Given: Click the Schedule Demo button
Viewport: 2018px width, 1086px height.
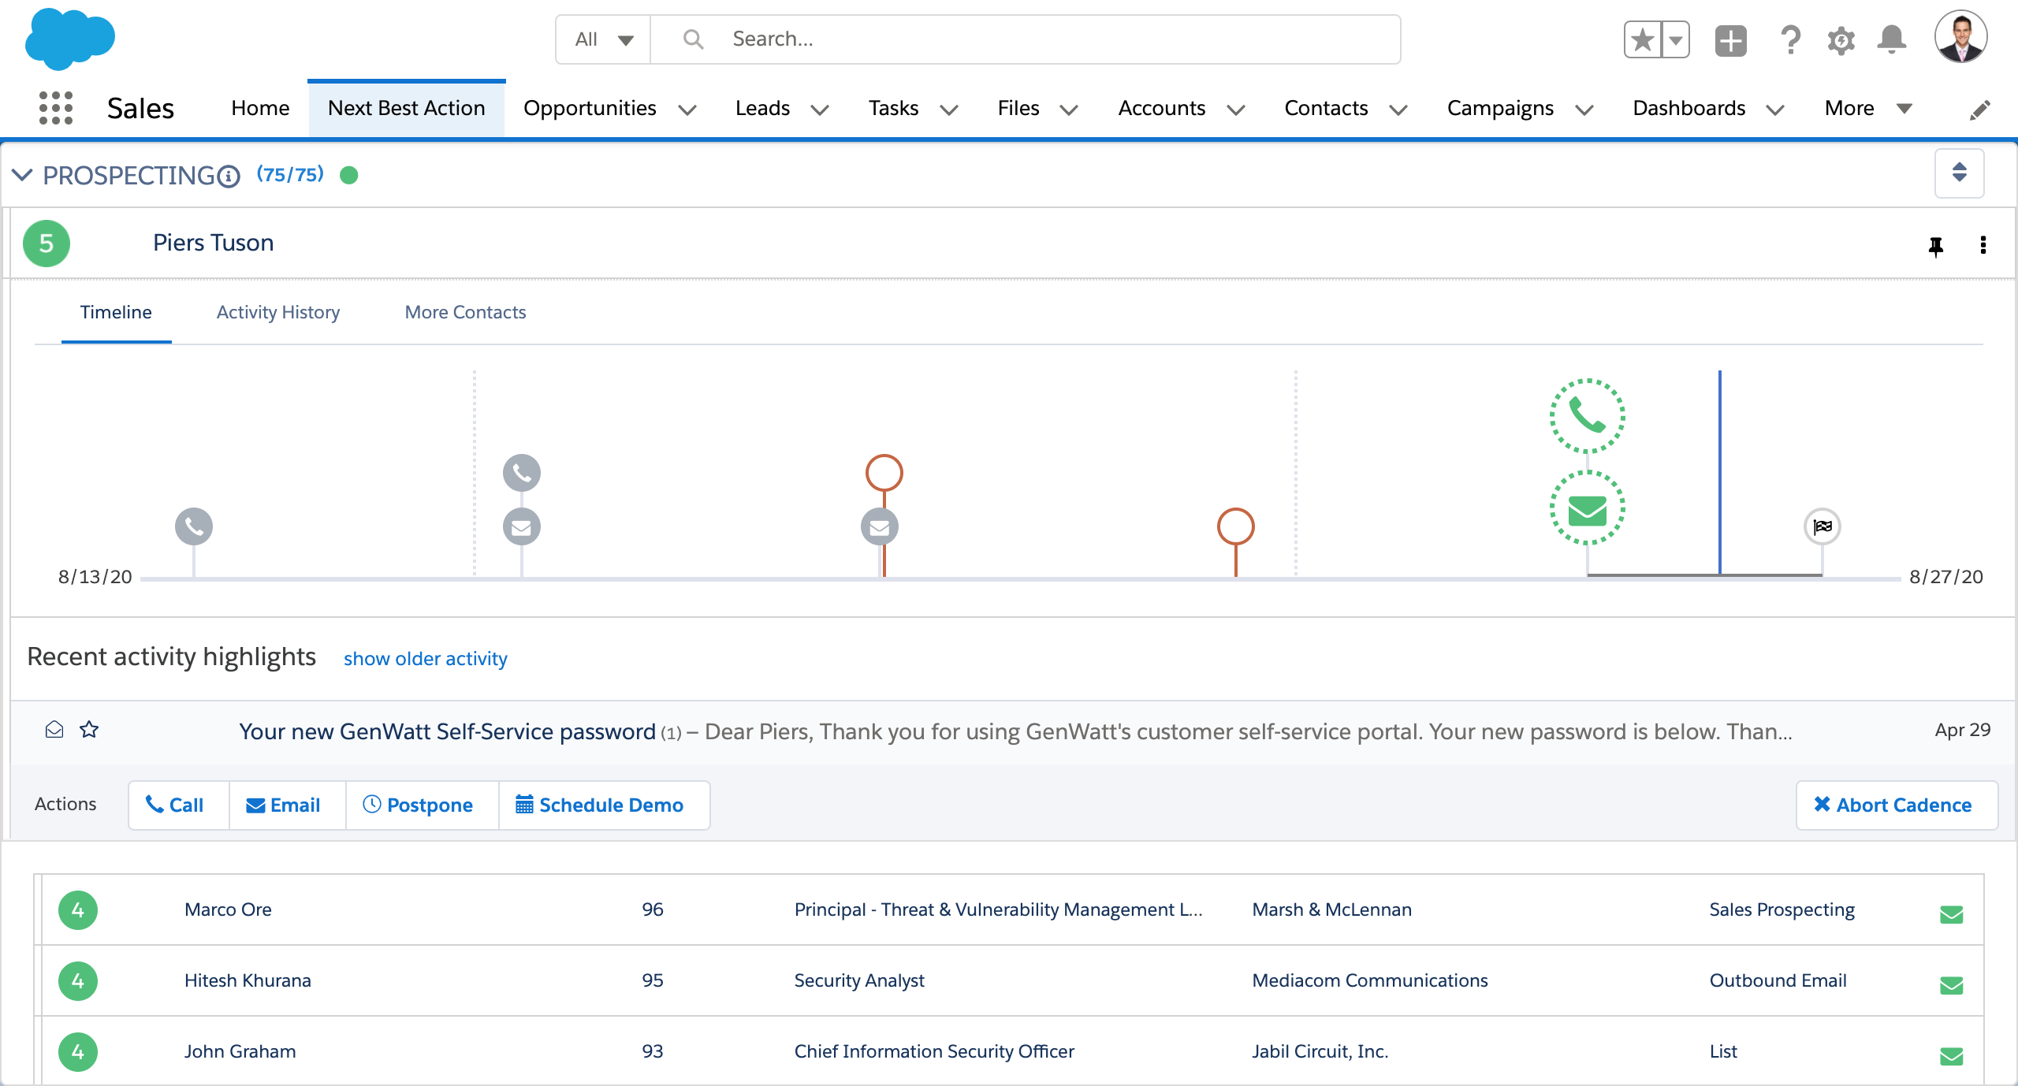Looking at the screenshot, I should [x=604, y=805].
